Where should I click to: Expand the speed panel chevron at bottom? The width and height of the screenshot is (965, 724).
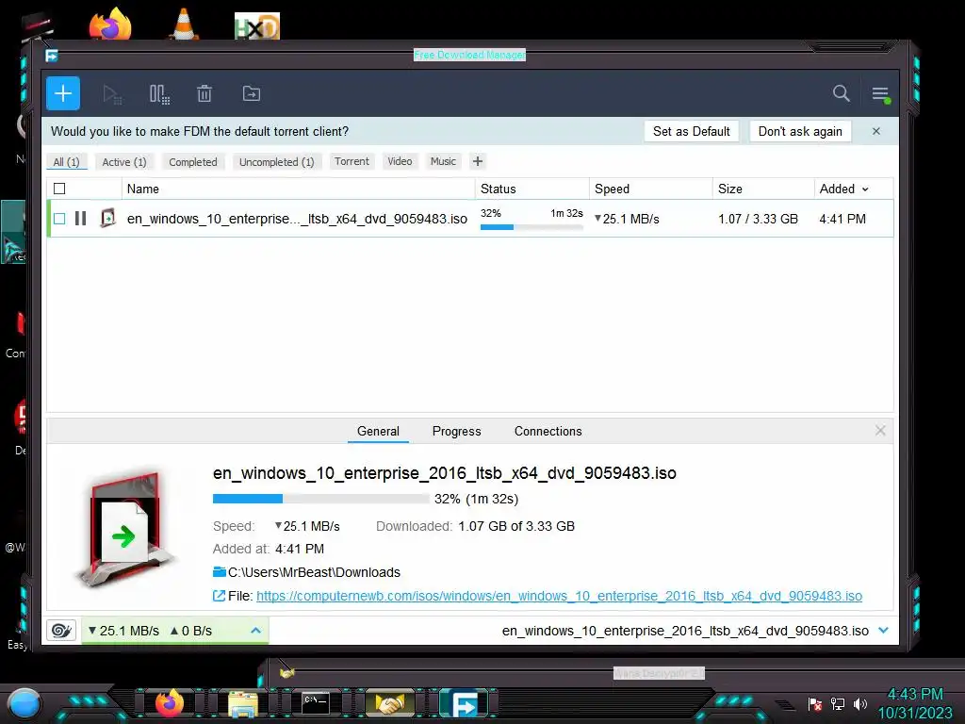tap(256, 631)
